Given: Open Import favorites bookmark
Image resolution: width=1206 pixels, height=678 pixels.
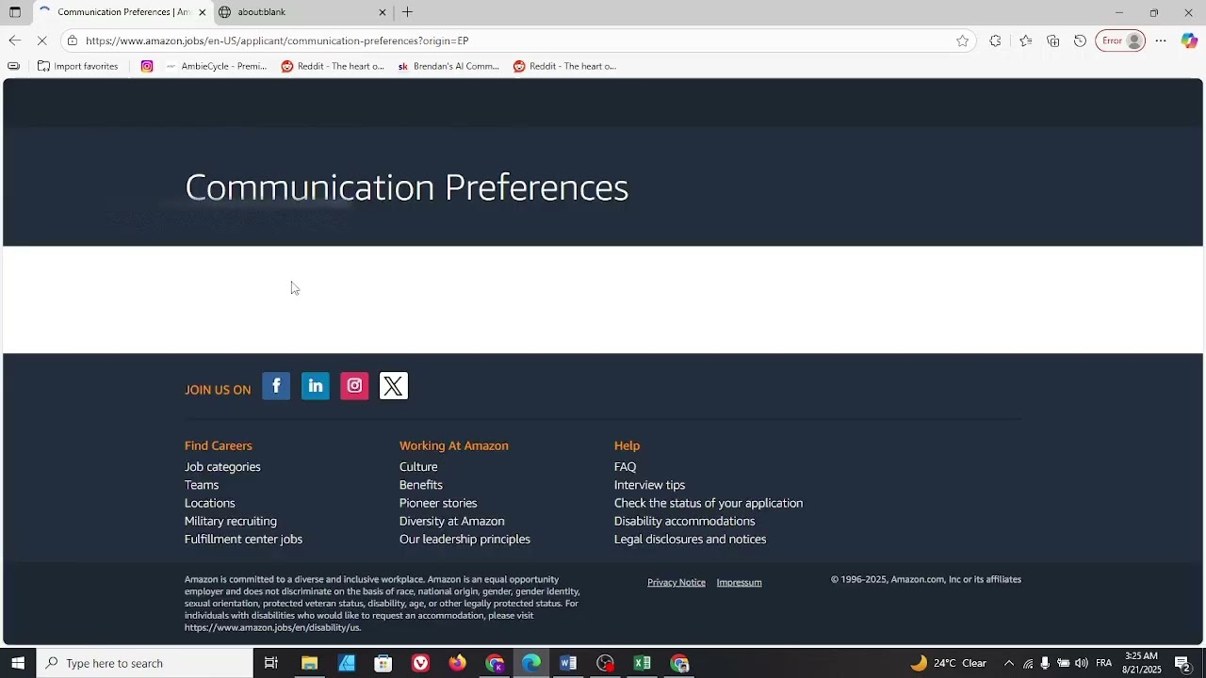Looking at the screenshot, I should pyautogui.click(x=77, y=66).
